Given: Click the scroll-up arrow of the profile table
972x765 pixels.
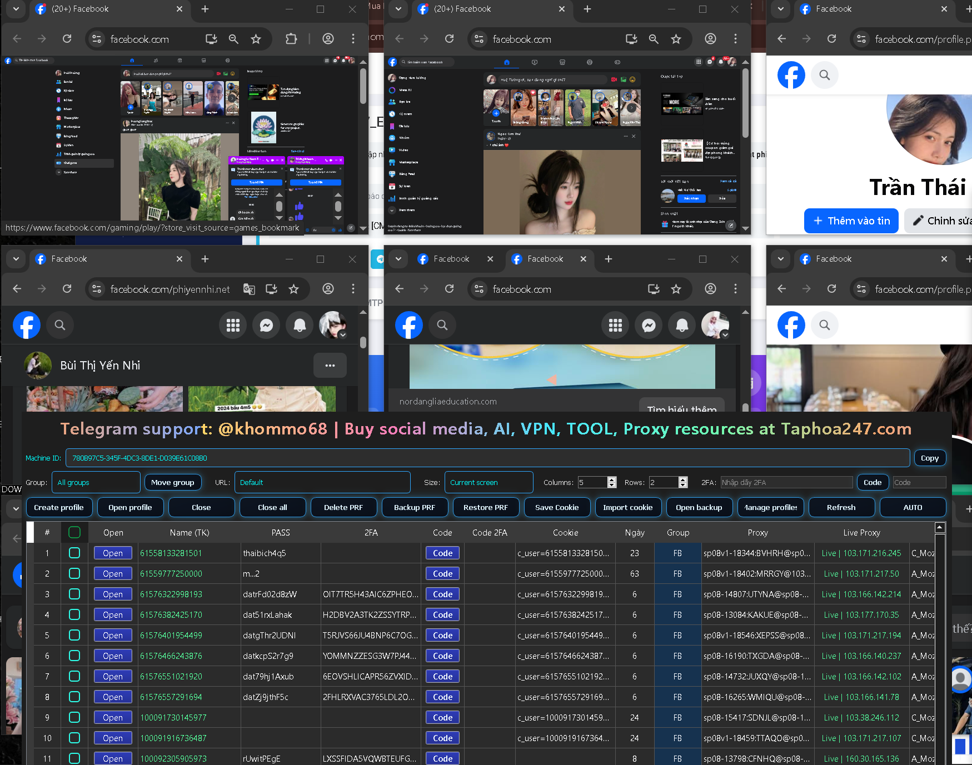Looking at the screenshot, I should (940, 527).
